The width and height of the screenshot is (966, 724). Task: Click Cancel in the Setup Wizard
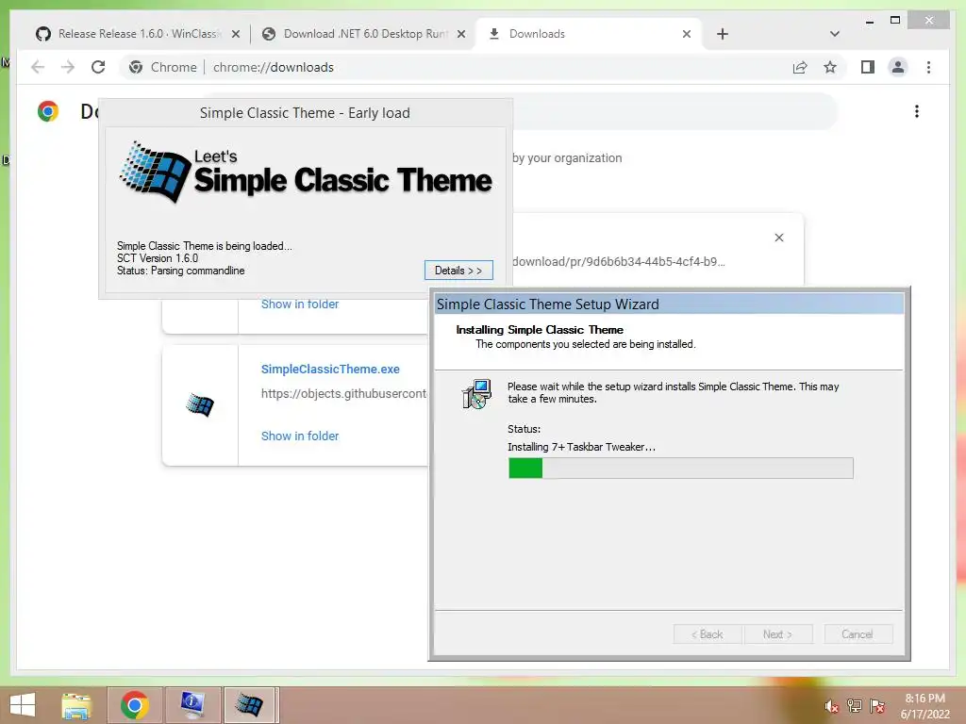click(x=858, y=634)
